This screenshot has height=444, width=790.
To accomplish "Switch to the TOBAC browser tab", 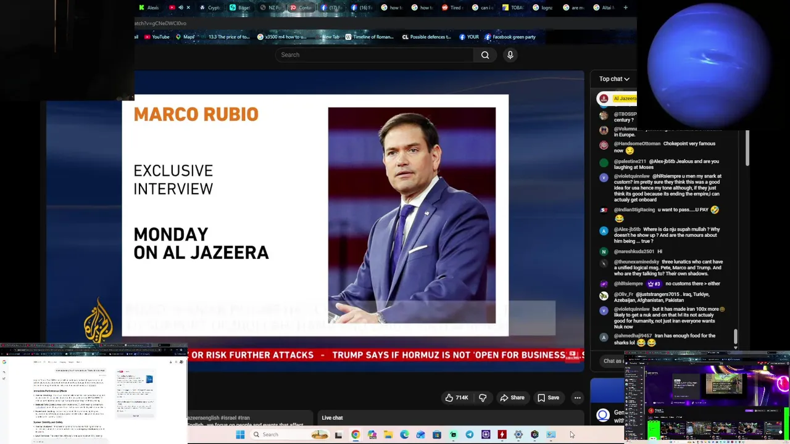I will point(513,7).
